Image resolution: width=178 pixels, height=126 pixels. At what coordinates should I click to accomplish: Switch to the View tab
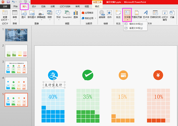(87, 6)
